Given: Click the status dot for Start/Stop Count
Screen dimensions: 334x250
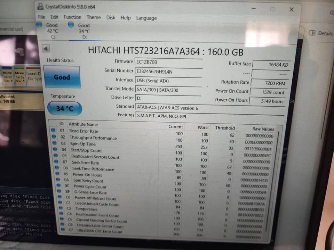Looking at the screenshot, I should coord(55,149).
